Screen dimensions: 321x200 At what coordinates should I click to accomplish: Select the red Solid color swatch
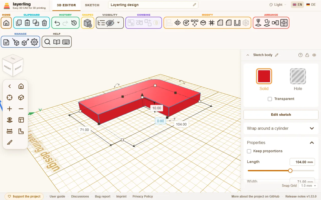[x=264, y=76]
